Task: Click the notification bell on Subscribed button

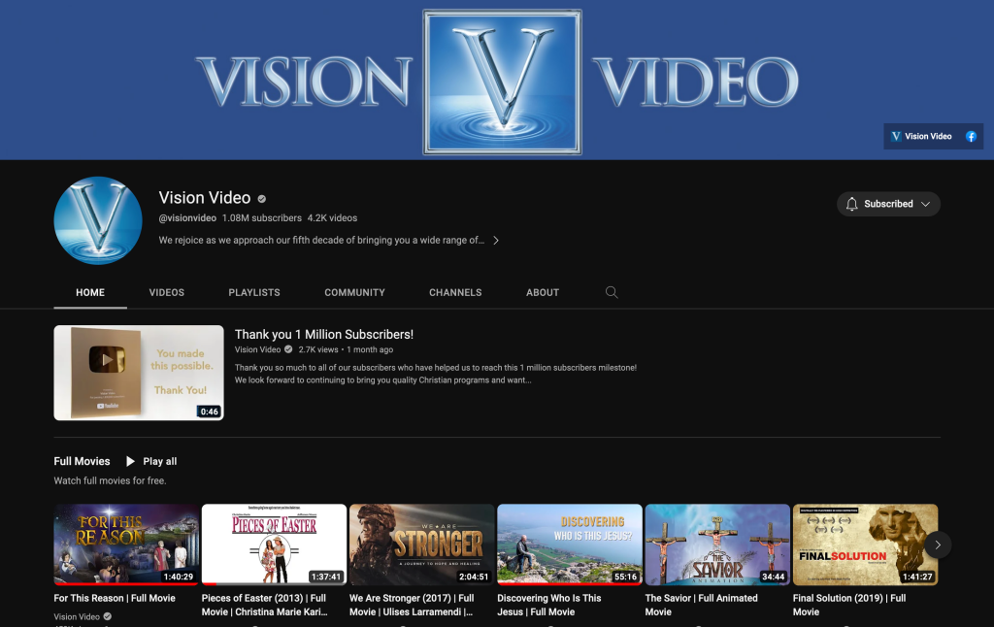Action: click(x=852, y=204)
